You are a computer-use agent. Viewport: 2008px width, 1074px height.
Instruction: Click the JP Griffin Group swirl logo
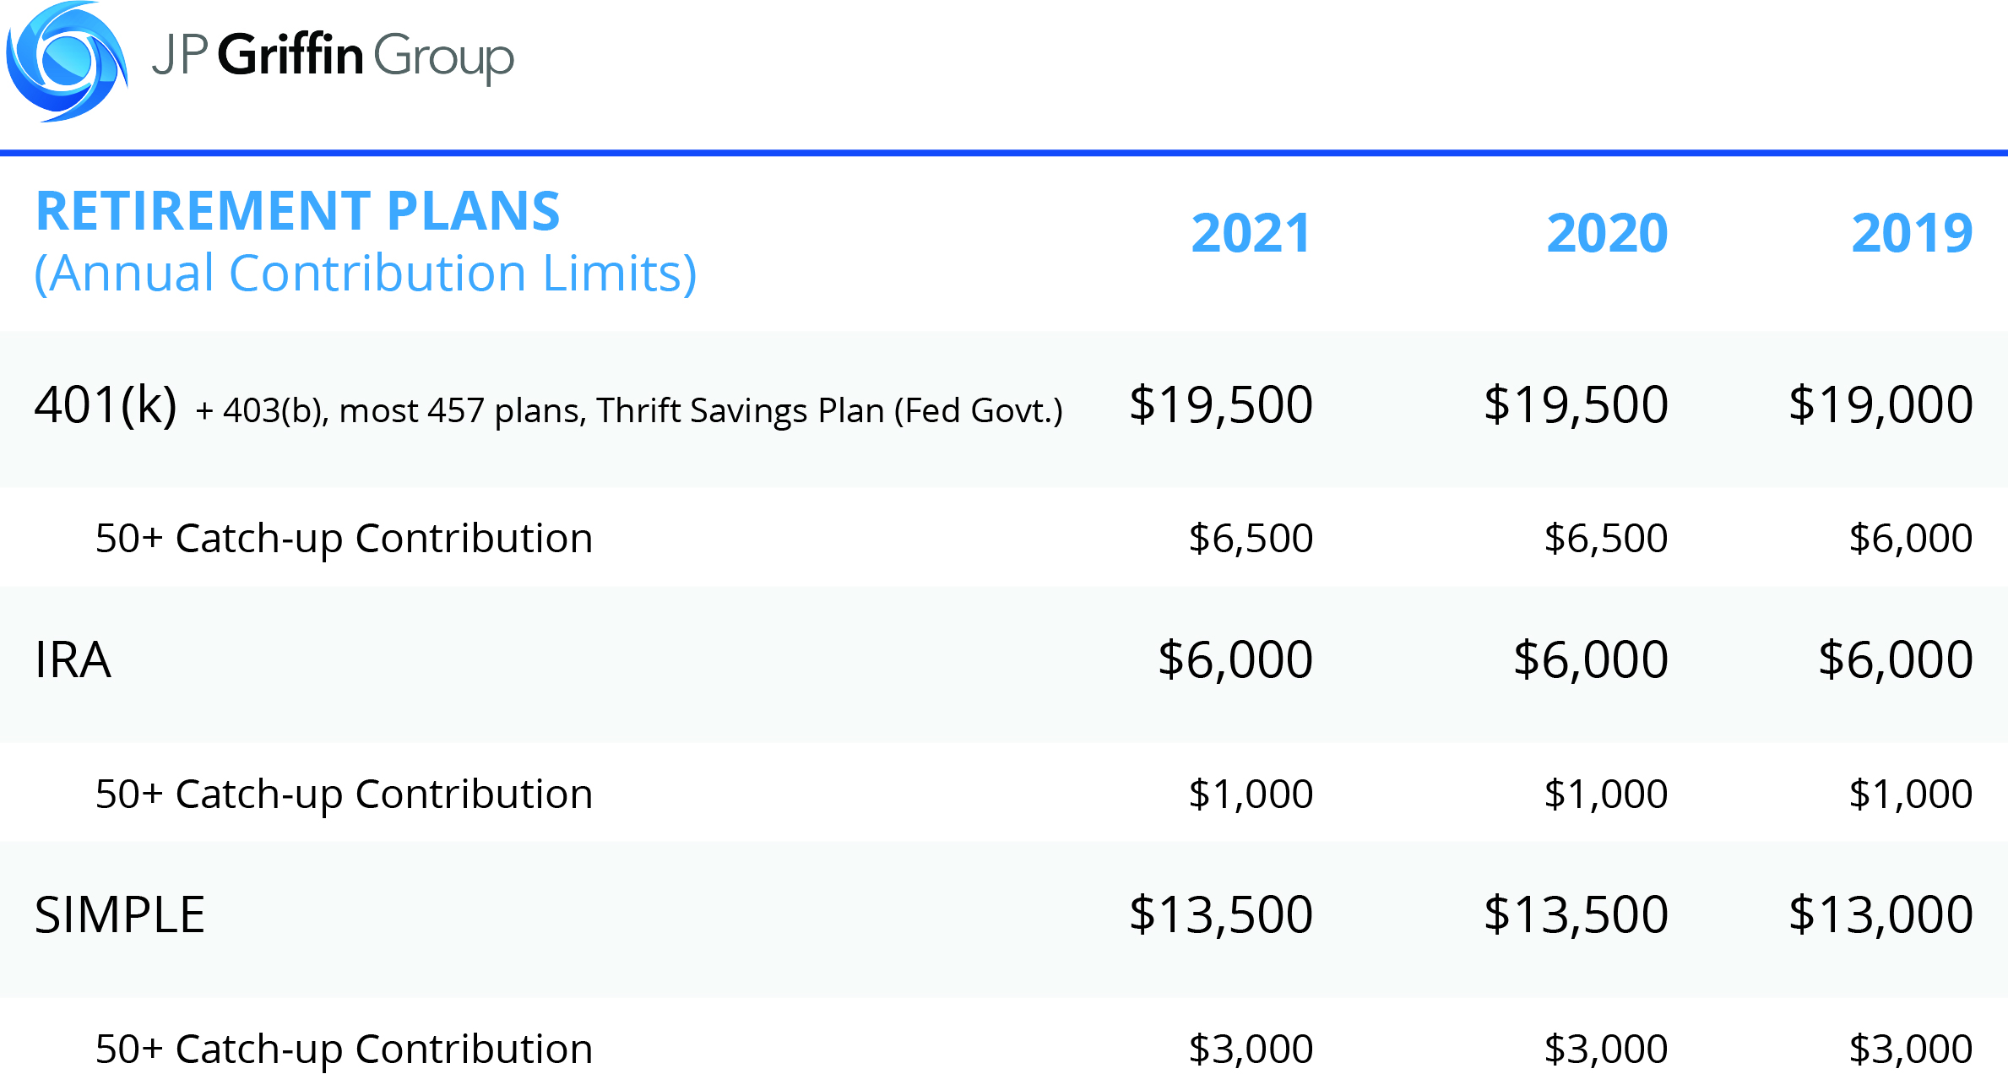(x=67, y=62)
